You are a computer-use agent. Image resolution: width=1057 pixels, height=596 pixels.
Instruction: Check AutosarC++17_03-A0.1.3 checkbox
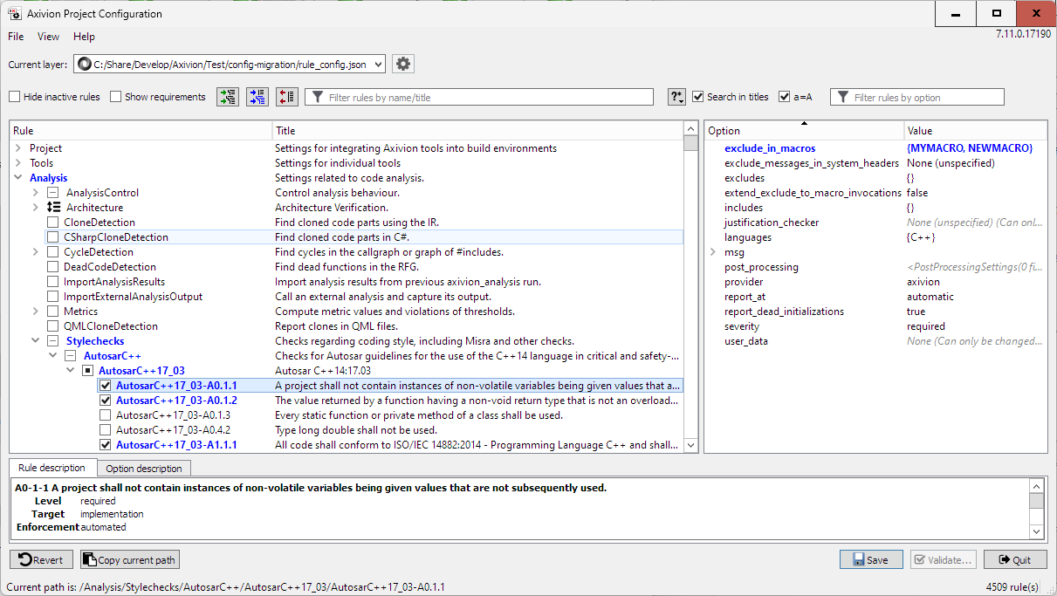click(x=106, y=415)
